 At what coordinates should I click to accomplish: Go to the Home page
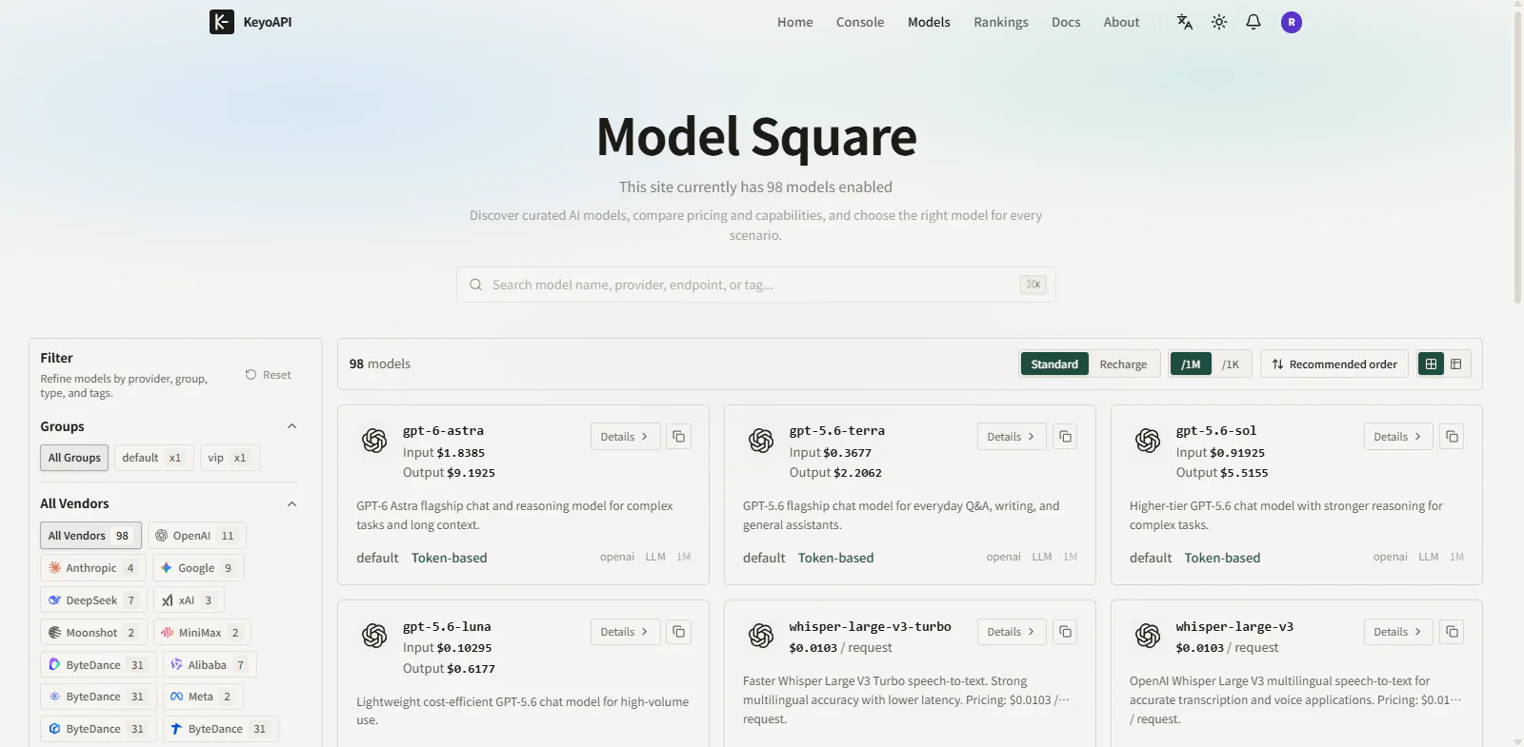[x=795, y=22]
